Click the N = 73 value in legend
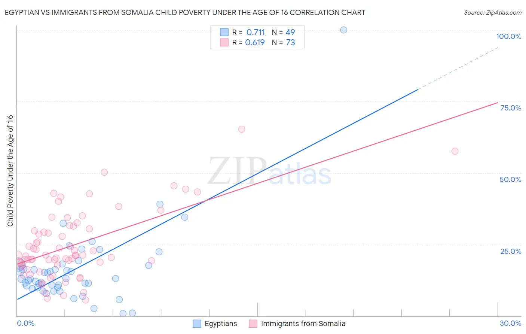The image size is (526, 334). [284, 42]
